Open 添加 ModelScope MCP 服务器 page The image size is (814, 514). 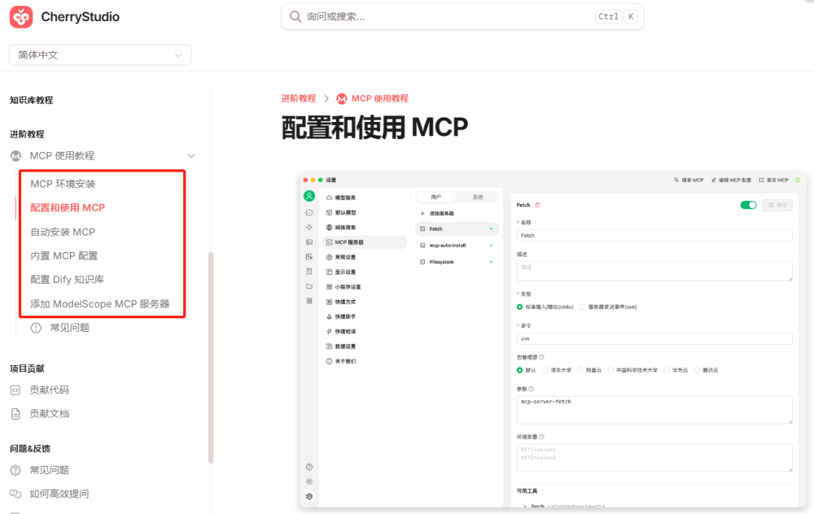point(99,303)
